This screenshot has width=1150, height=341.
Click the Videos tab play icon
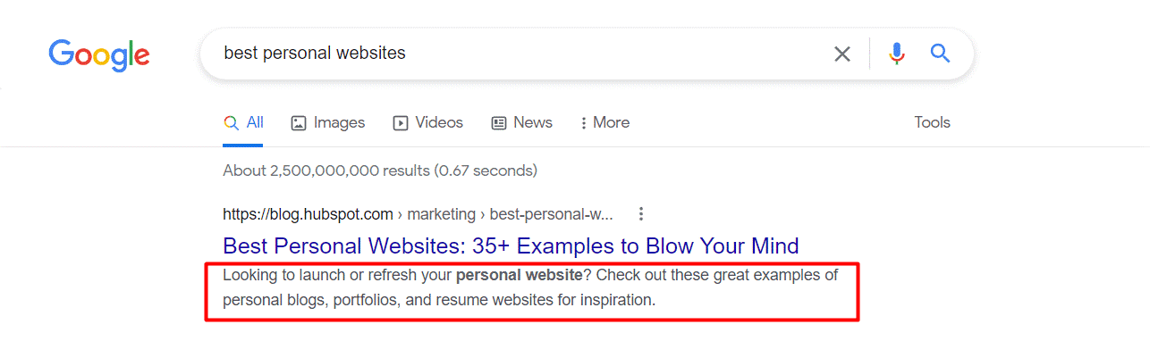401,123
